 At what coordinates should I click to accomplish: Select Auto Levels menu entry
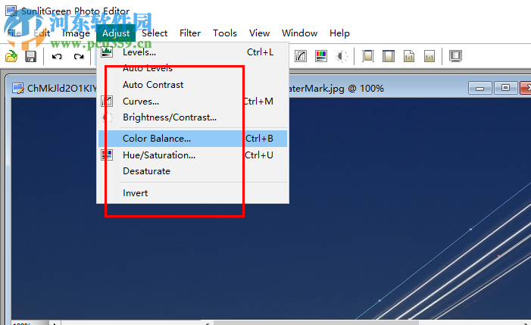pyautogui.click(x=192, y=68)
